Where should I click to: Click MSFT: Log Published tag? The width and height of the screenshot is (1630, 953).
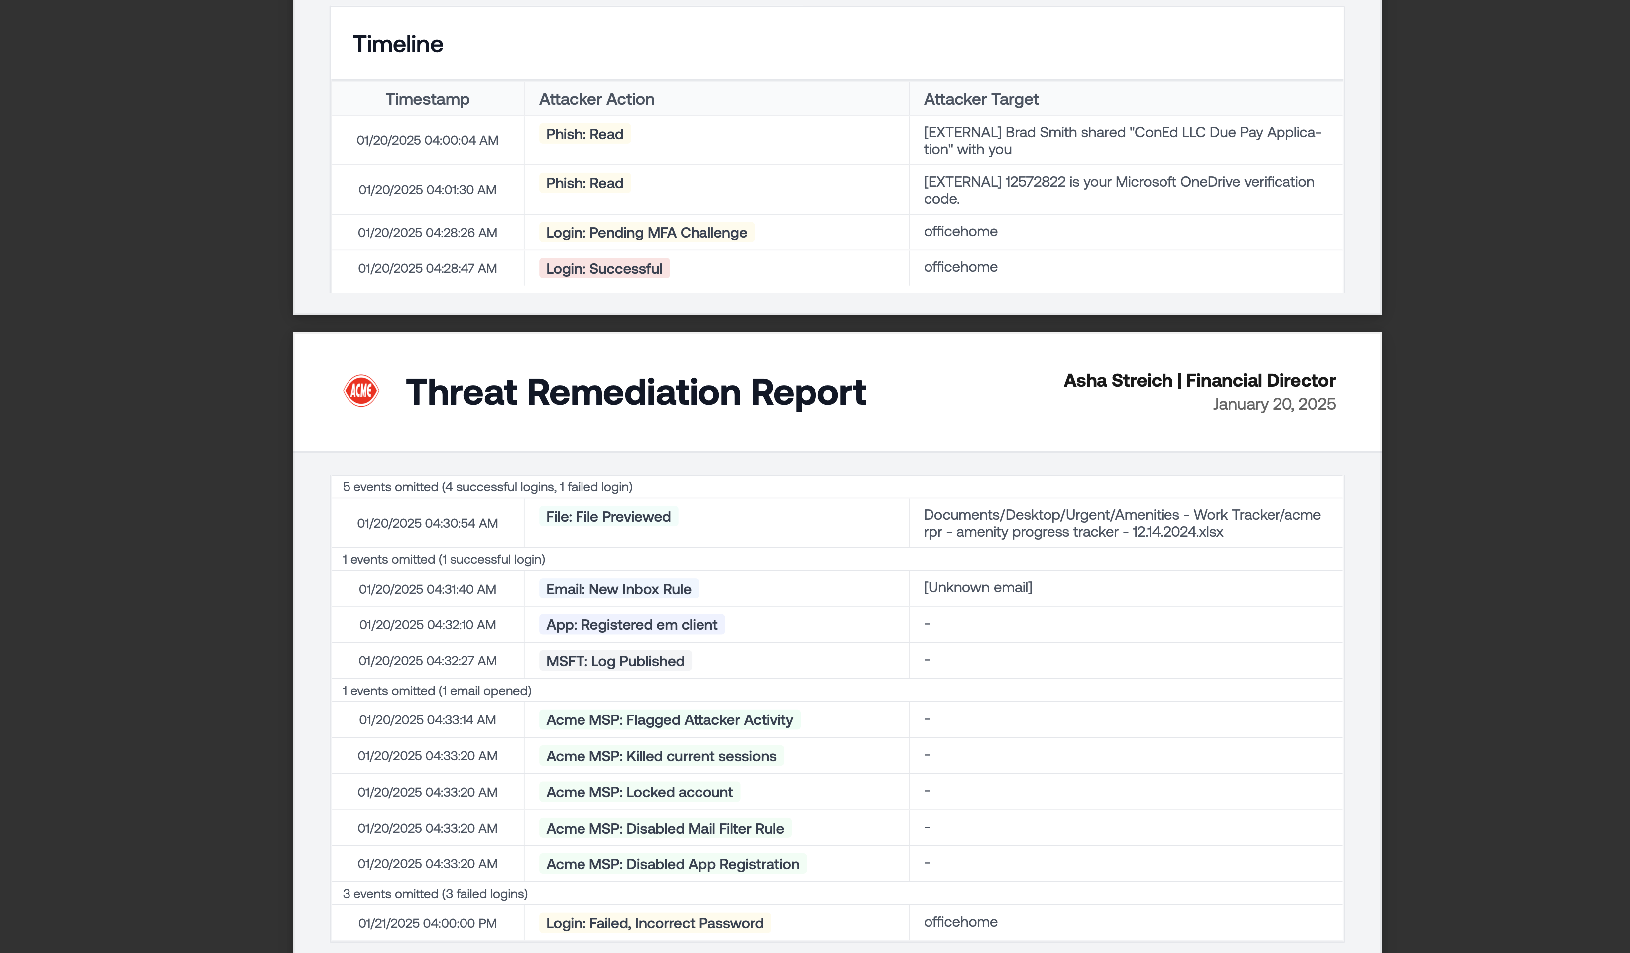click(x=614, y=661)
